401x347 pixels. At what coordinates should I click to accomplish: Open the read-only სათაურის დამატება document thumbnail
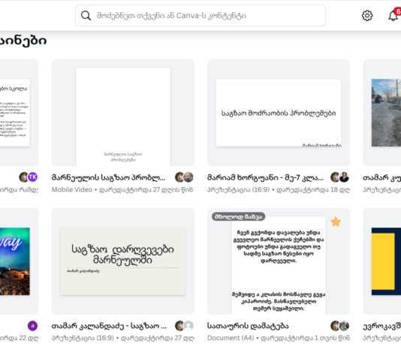(x=279, y=261)
